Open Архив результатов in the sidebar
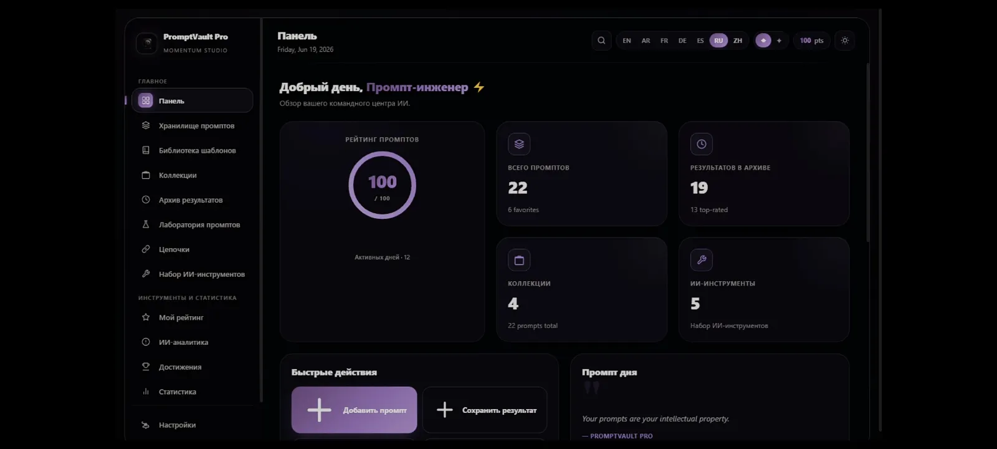Image resolution: width=997 pixels, height=449 pixels. point(193,200)
